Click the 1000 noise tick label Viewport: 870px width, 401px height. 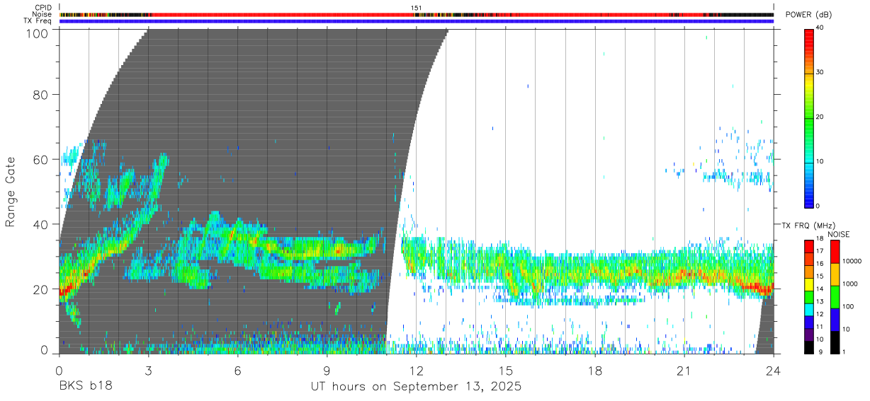pos(850,284)
